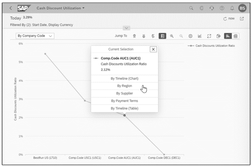
Task: Click the Comp.Code DEC1 (DEC1) axis label
Action: click(164, 158)
